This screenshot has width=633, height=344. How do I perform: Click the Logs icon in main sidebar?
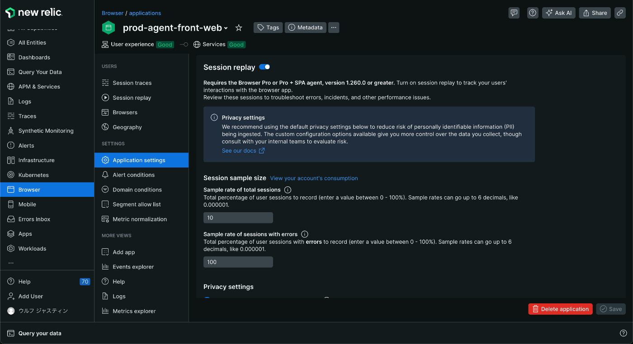[11, 102]
